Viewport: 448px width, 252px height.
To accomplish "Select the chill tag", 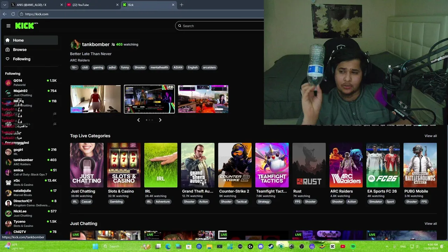I will tap(85, 68).
